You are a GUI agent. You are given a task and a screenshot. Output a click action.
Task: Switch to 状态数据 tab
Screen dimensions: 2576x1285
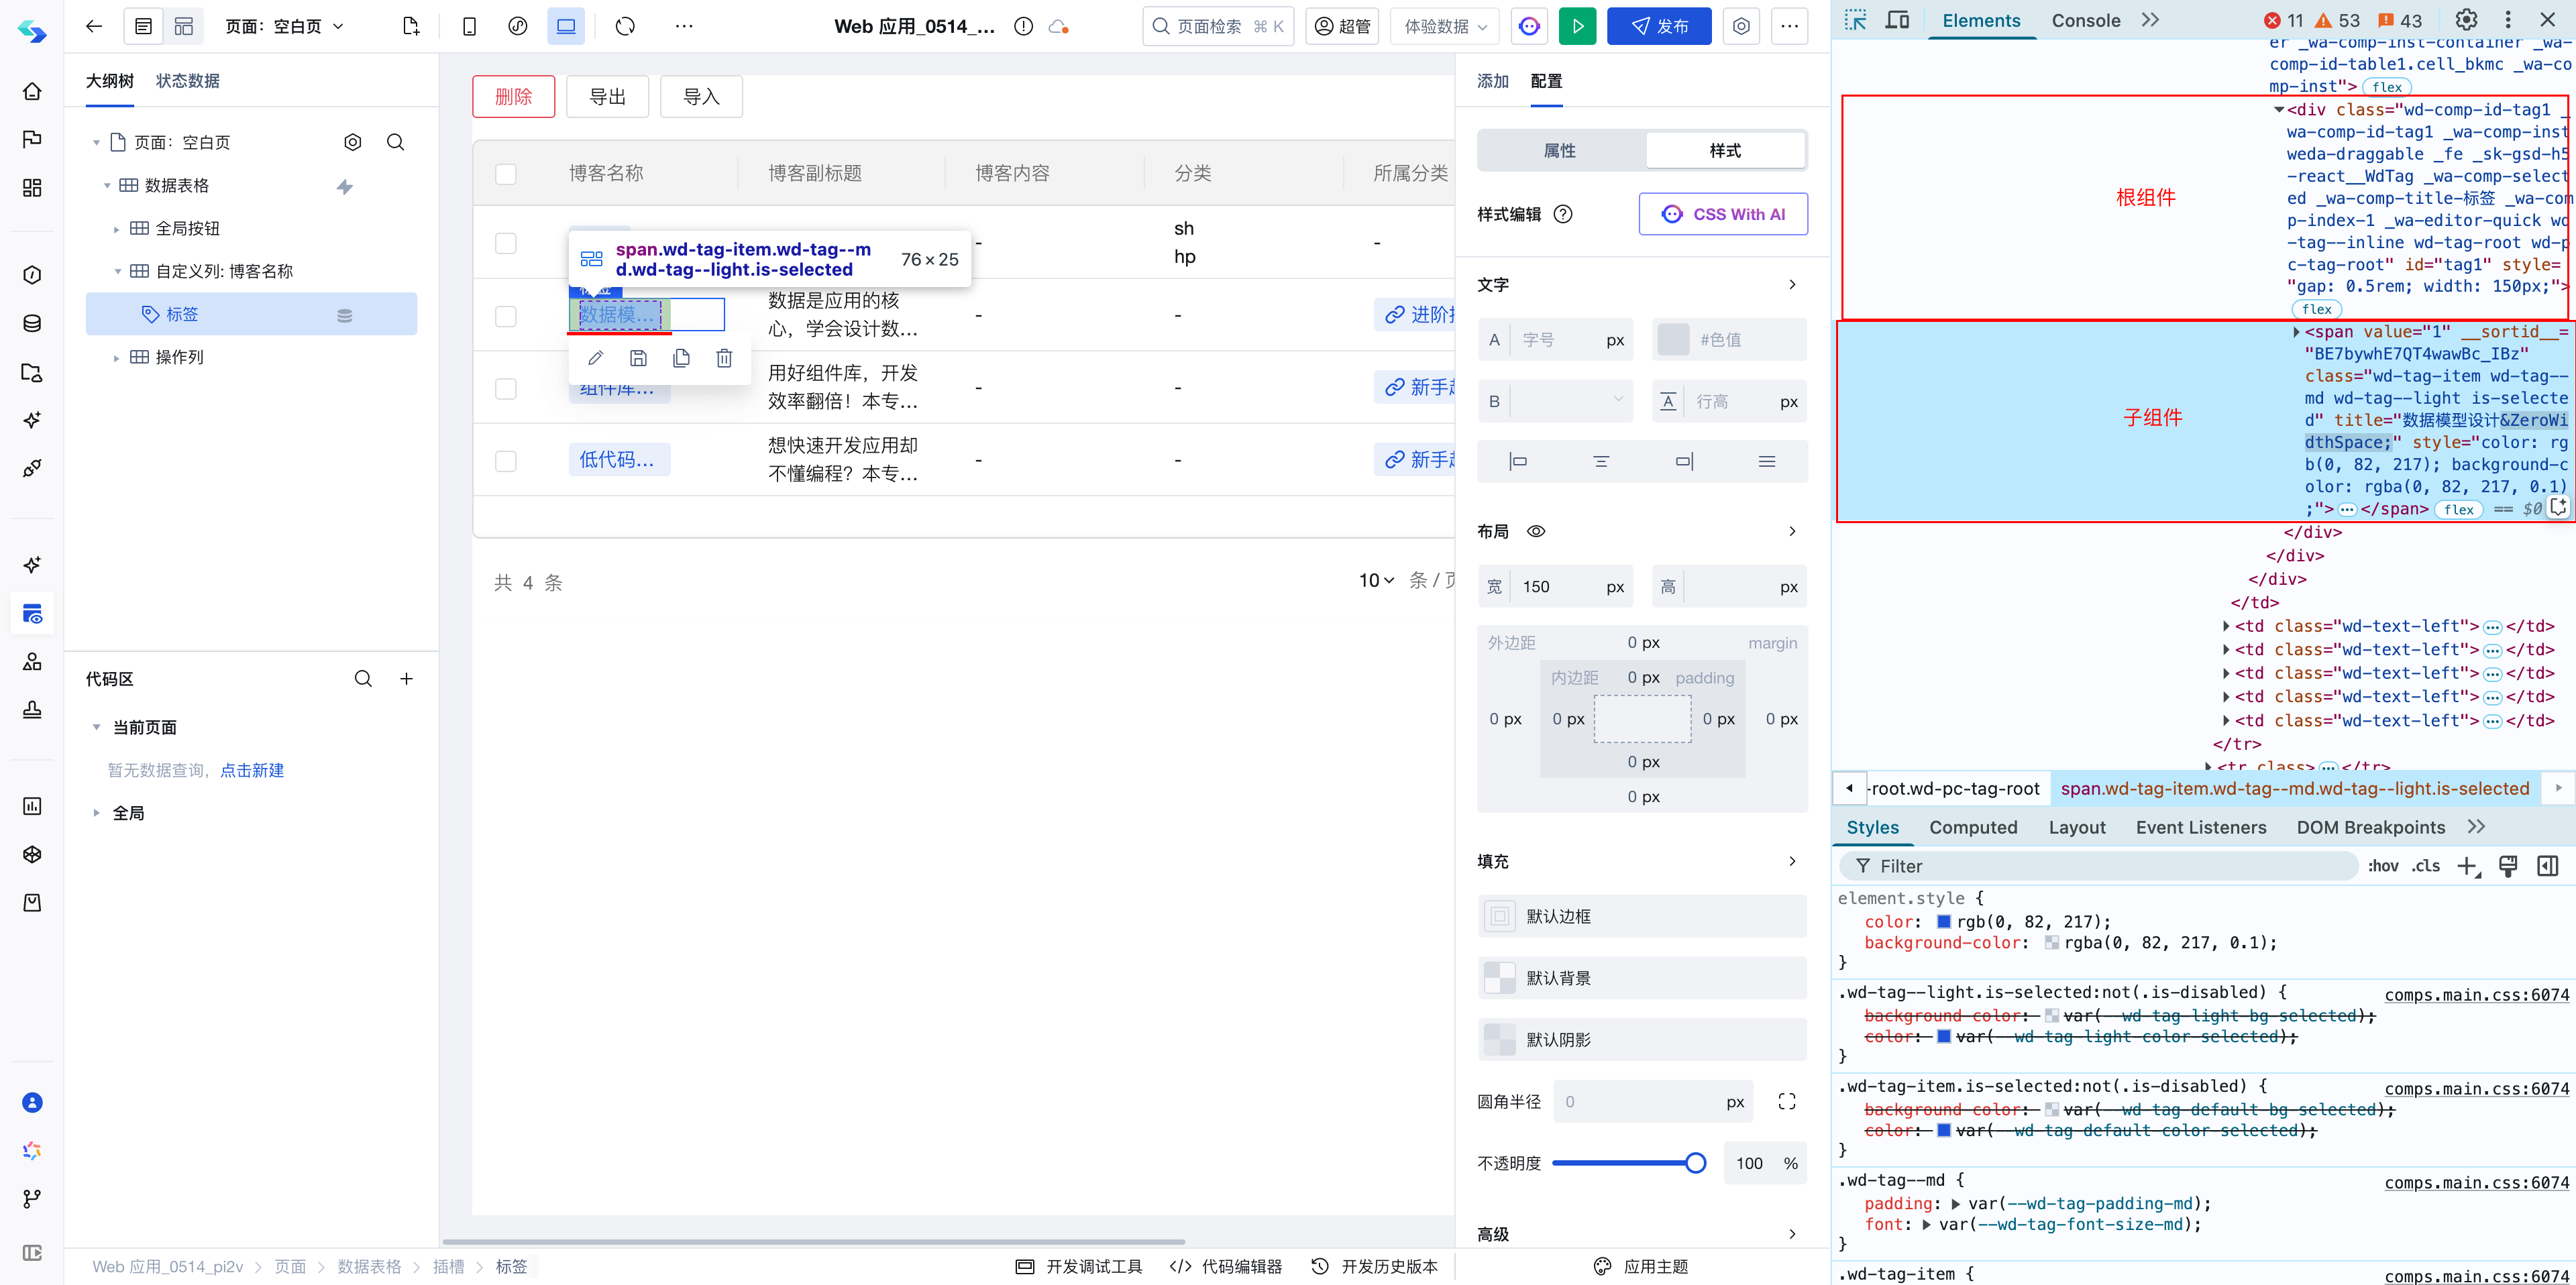coord(187,81)
